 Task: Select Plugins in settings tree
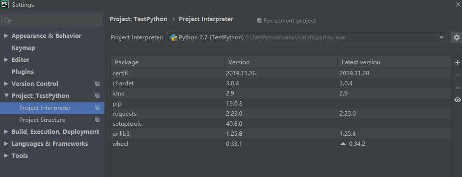23,72
